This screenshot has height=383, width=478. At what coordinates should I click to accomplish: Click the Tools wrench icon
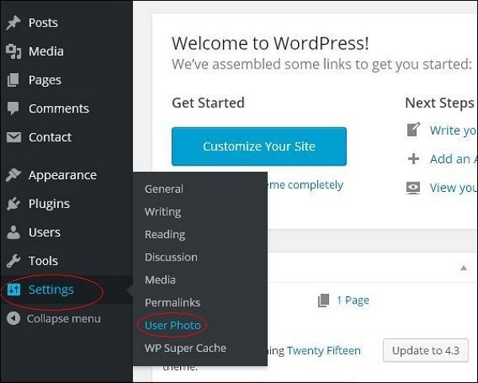(x=13, y=261)
